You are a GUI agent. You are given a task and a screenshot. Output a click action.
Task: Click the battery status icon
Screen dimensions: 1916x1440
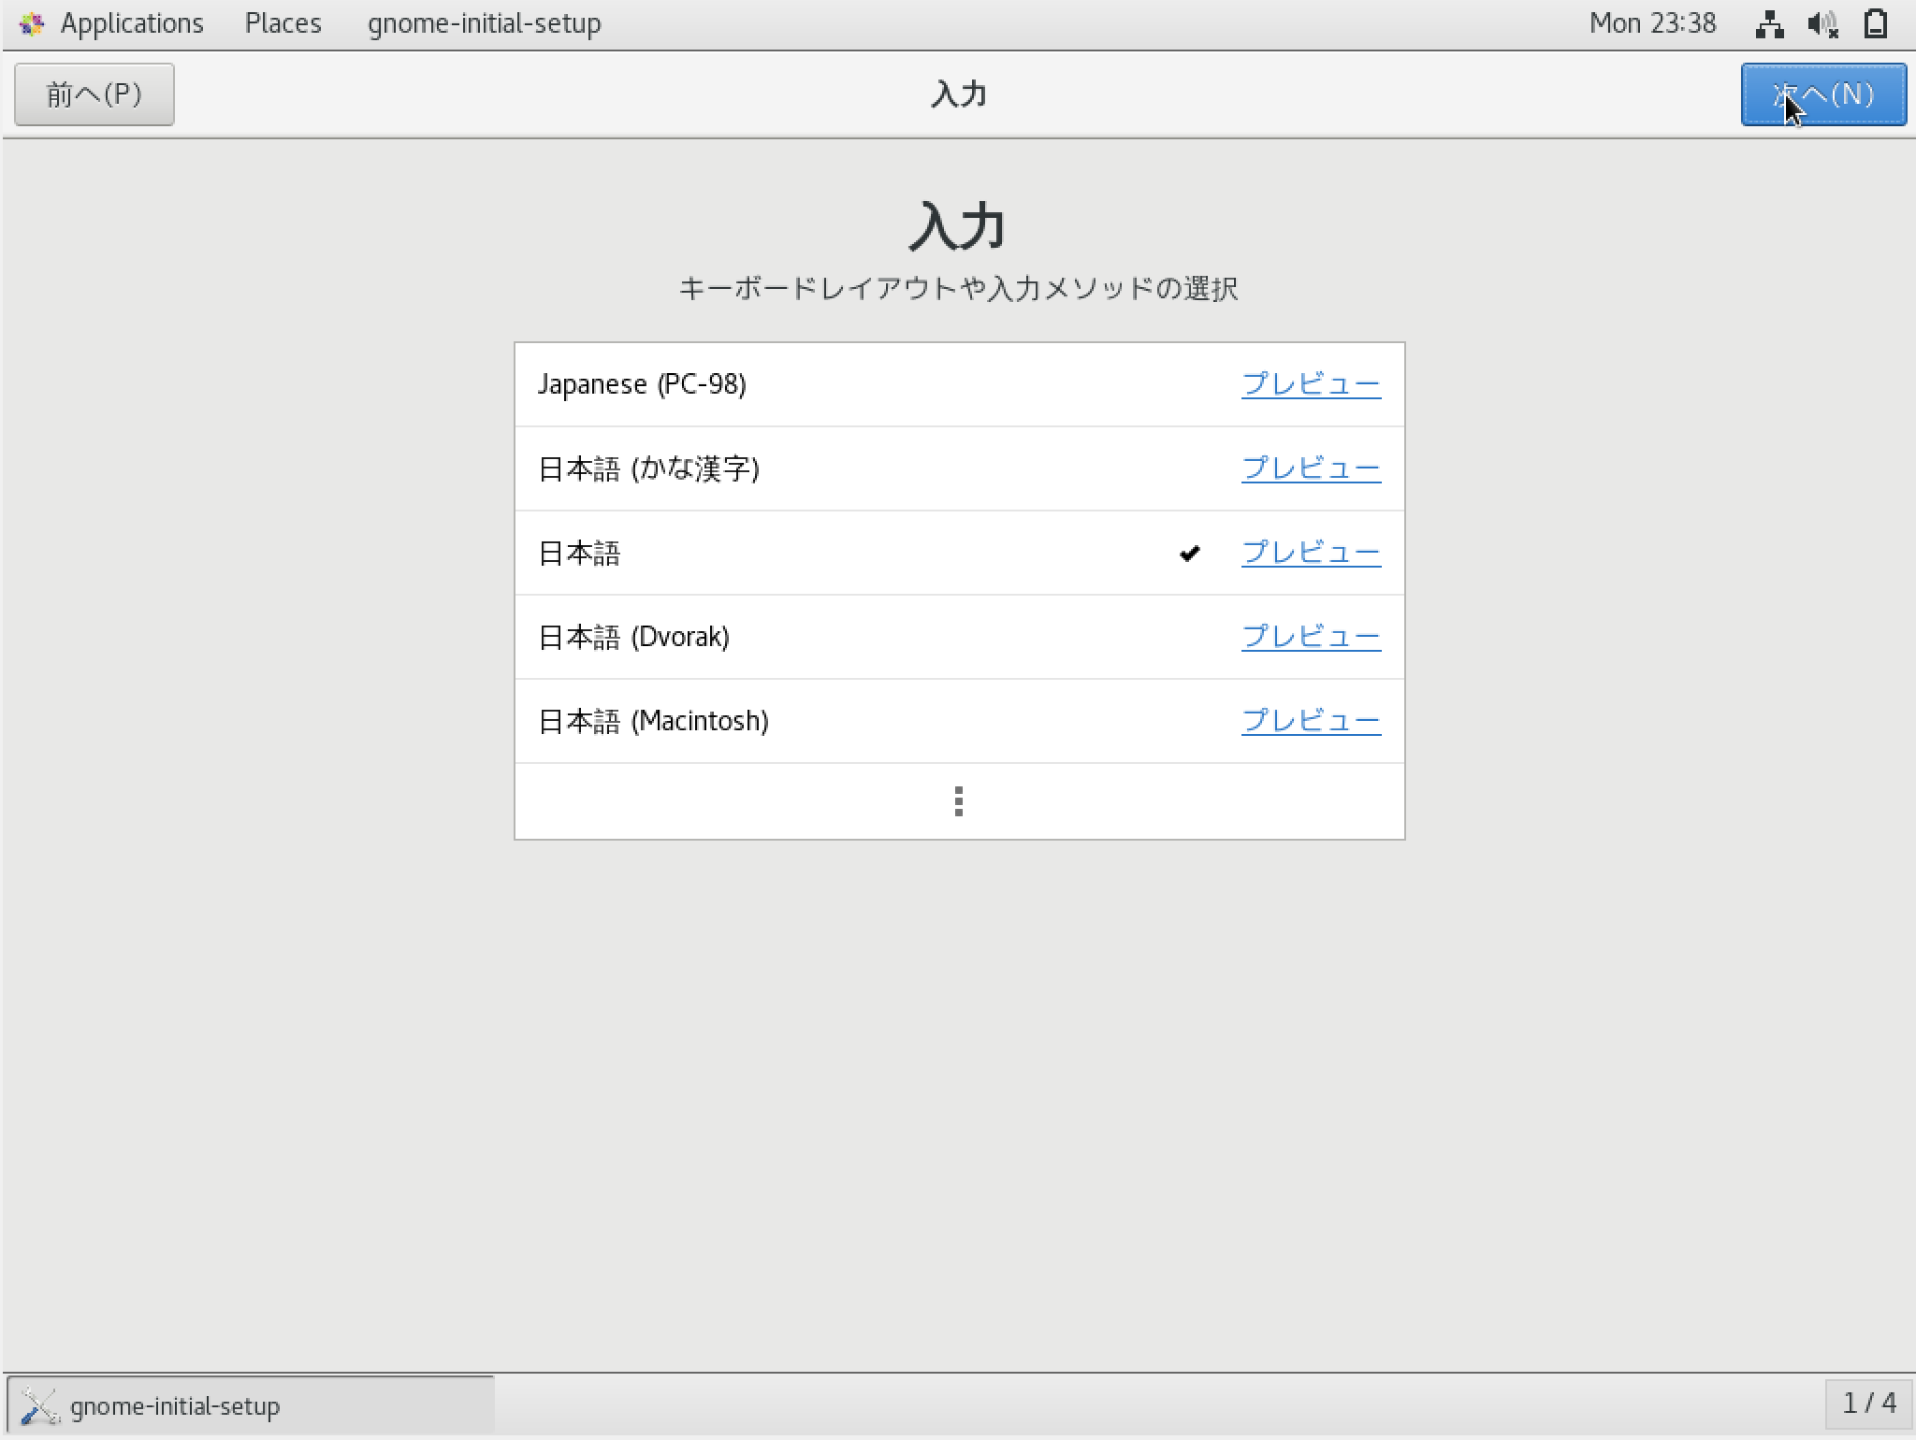click(x=1876, y=23)
